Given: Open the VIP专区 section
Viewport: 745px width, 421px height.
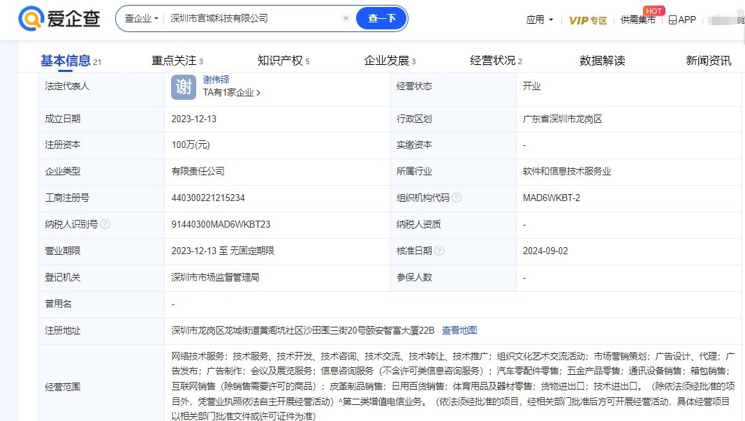Looking at the screenshot, I should (587, 20).
